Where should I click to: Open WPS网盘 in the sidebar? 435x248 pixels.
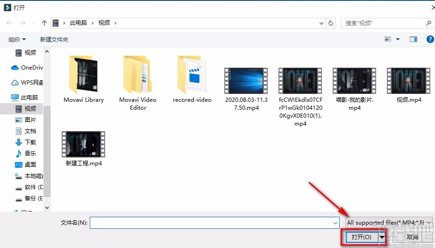27,83
